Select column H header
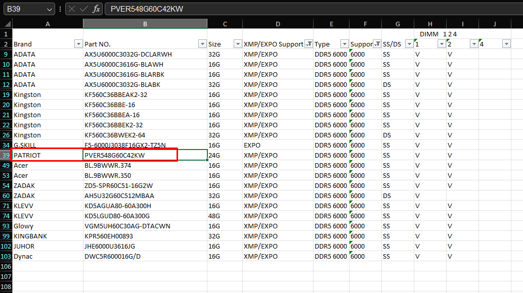This screenshot has width=523, height=293. coord(430,24)
